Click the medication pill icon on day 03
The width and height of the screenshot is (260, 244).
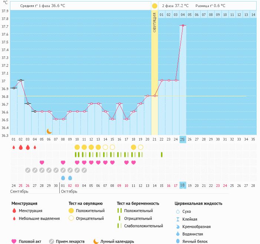28,170
